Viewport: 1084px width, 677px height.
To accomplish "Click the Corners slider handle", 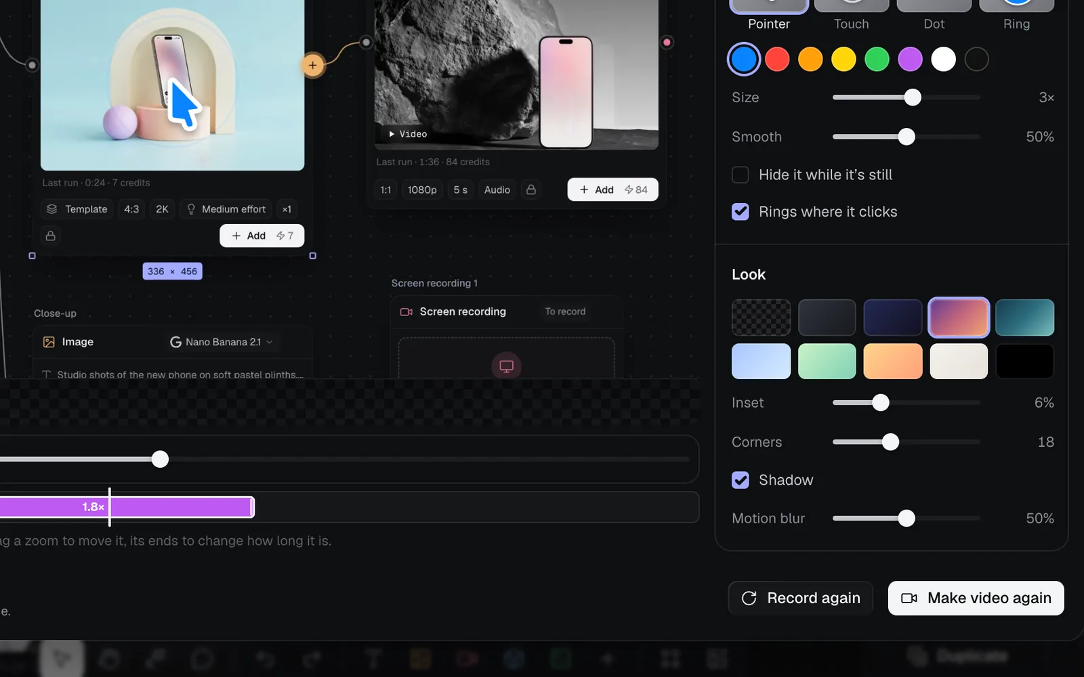I will (x=890, y=442).
